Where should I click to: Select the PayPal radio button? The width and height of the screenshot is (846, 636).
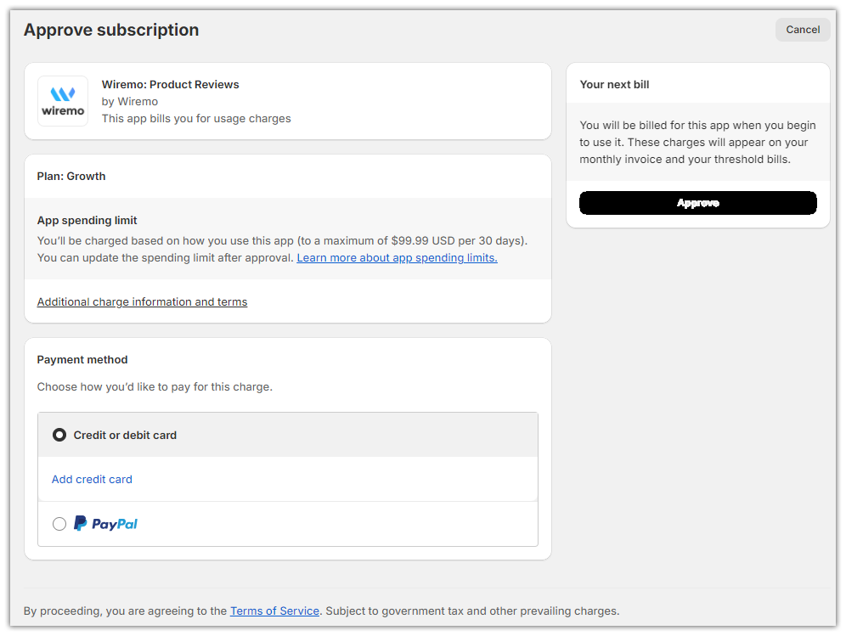(x=59, y=524)
